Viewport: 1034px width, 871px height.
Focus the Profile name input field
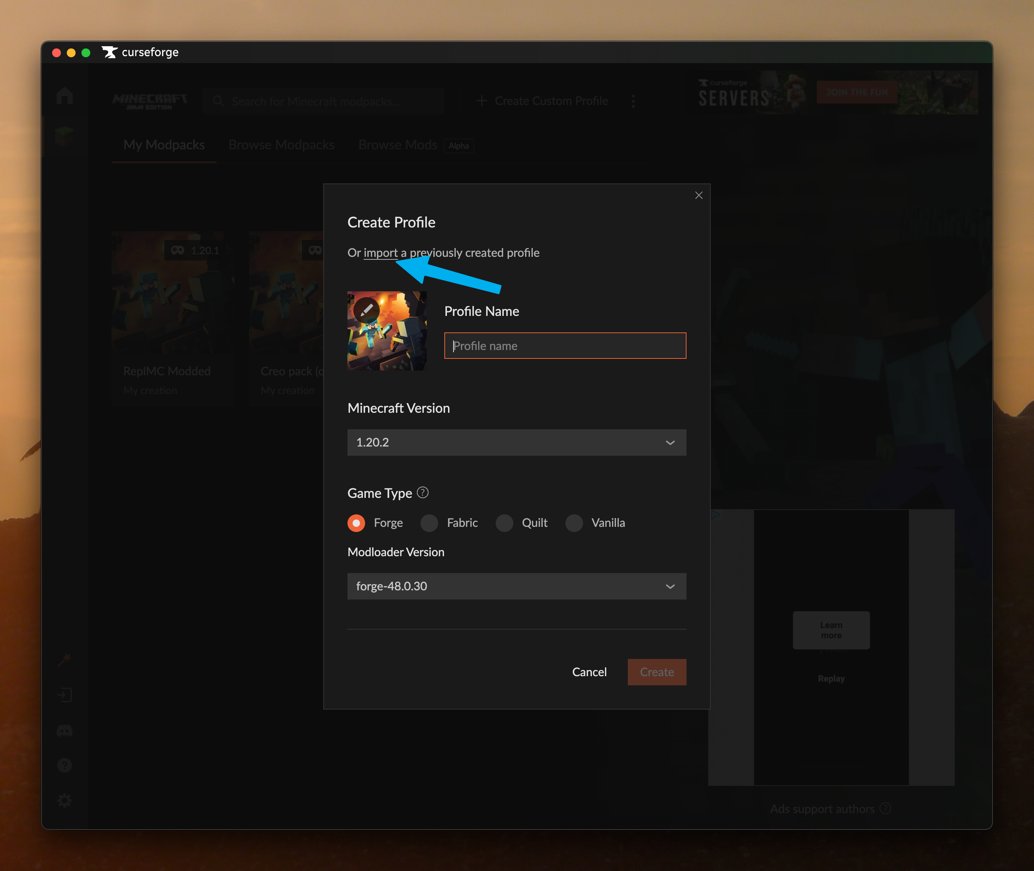coord(565,346)
